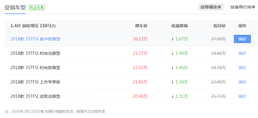The width and height of the screenshot is (258, 118).
Task: Click the blue 询价 button for 豪华致雅型
Action: pyautogui.click(x=242, y=39)
